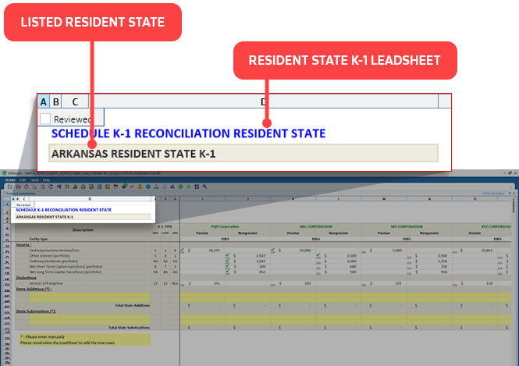The height and width of the screenshot is (366, 519).
Task: Toggle PQR Ordinary business income green checkmark
Action: pyautogui.click(x=182, y=251)
